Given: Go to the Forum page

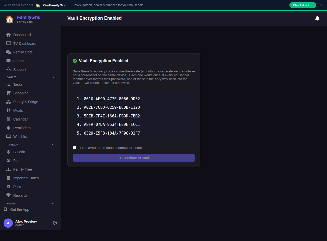Looking at the screenshot, I should (31, 61).
